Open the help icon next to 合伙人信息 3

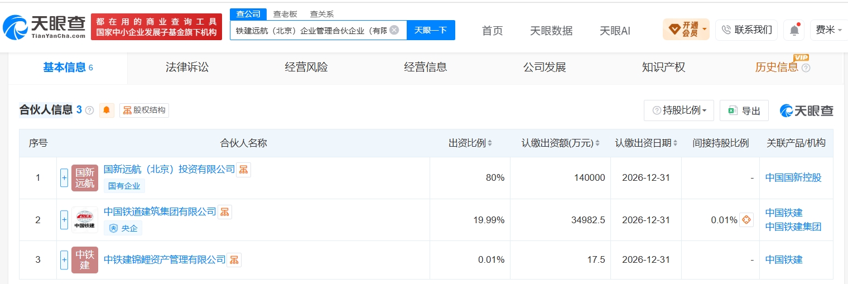pos(90,110)
